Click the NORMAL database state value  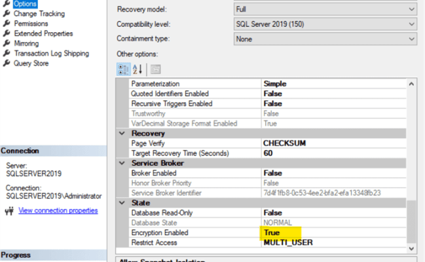278,223
